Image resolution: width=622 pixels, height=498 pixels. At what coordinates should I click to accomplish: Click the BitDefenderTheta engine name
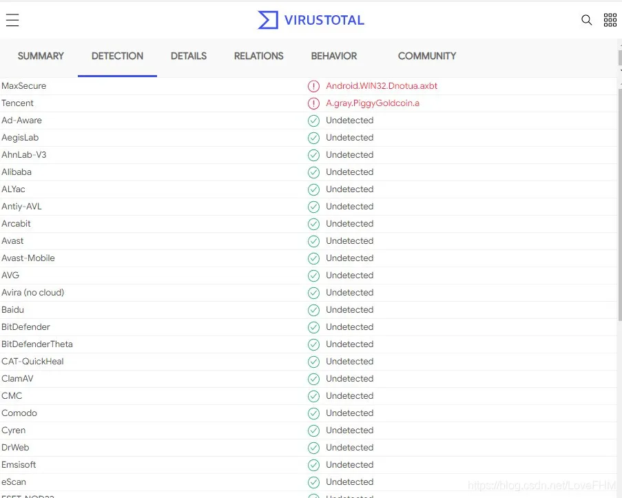(37, 344)
